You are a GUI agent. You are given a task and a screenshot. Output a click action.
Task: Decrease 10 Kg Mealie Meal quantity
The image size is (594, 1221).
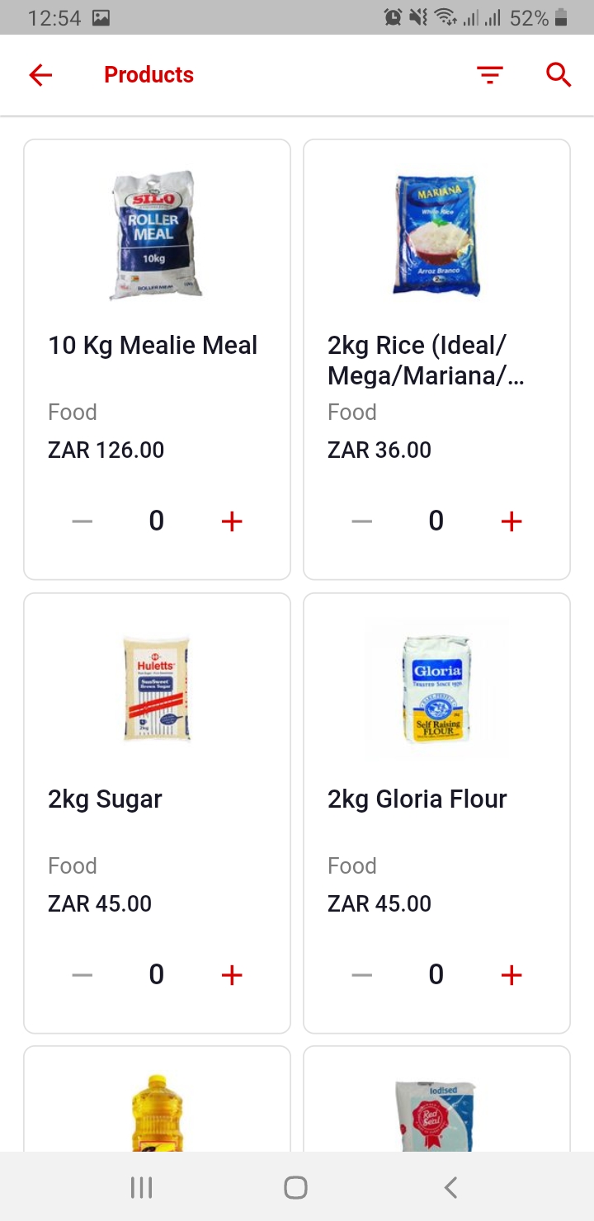coord(82,521)
